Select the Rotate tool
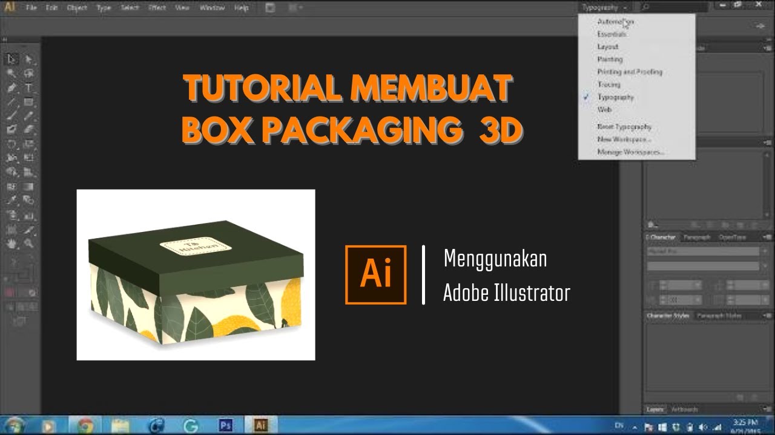Screen dimensions: 775x435 [12, 144]
